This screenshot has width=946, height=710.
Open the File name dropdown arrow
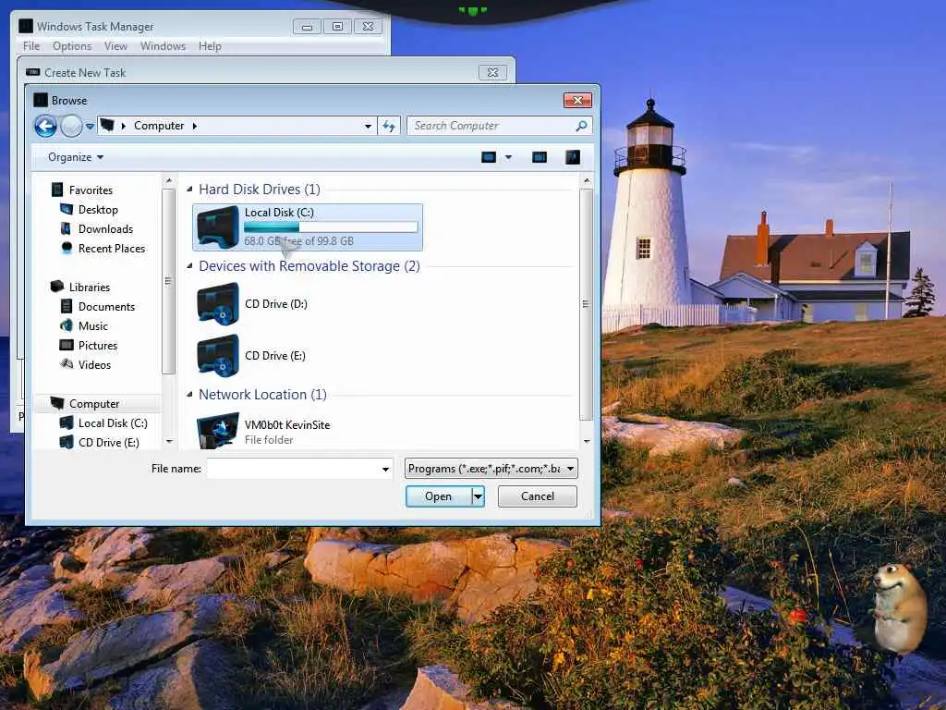[x=385, y=469]
